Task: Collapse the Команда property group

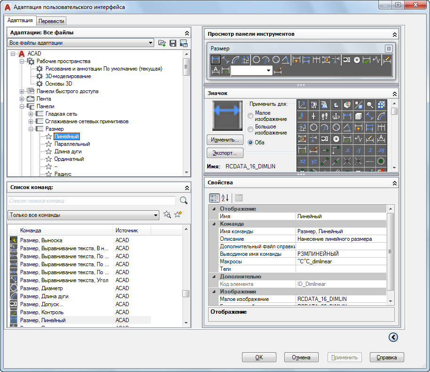Action: coord(214,224)
